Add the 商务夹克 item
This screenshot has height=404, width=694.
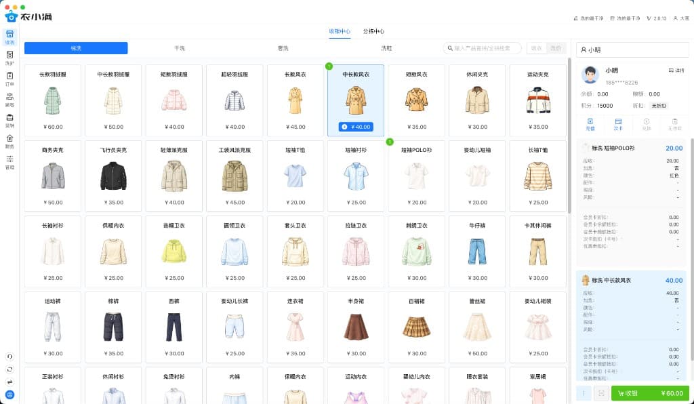coord(53,176)
